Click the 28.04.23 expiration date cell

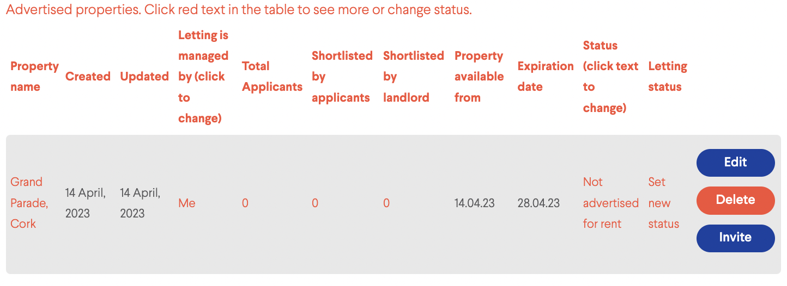click(x=538, y=203)
